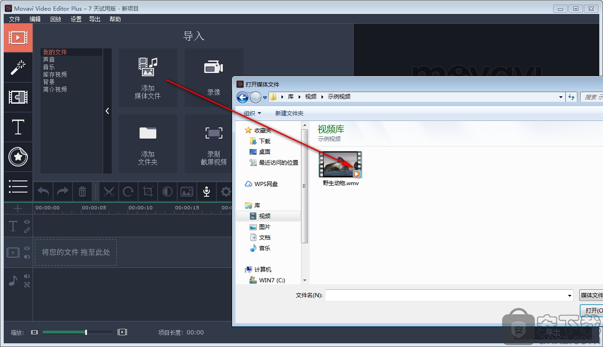
Task: Click the Record Video camera tile
Action: (x=214, y=78)
